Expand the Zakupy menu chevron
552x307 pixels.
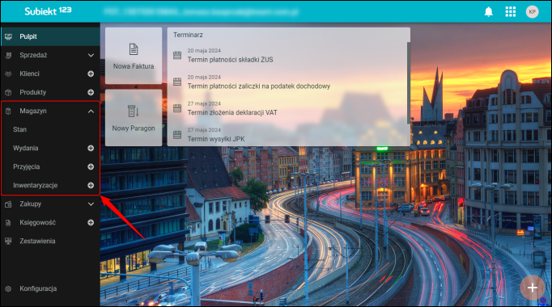click(91, 204)
